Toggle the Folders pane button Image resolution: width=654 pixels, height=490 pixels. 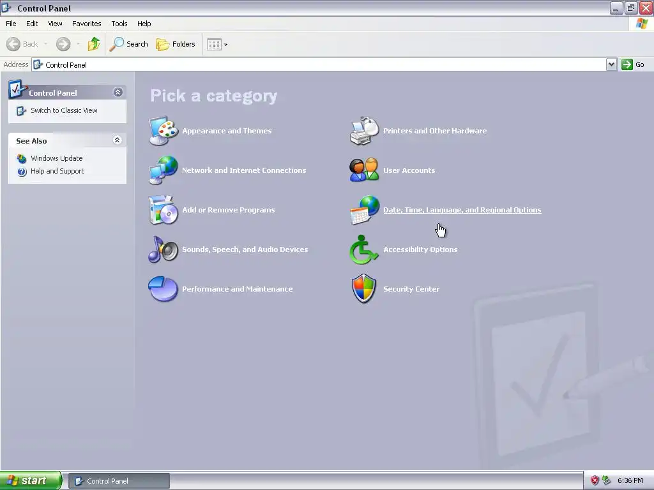176,44
